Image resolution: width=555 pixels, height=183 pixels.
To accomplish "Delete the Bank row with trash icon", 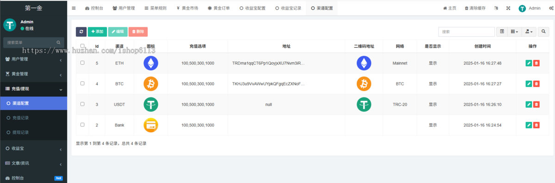I will click(x=536, y=125).
